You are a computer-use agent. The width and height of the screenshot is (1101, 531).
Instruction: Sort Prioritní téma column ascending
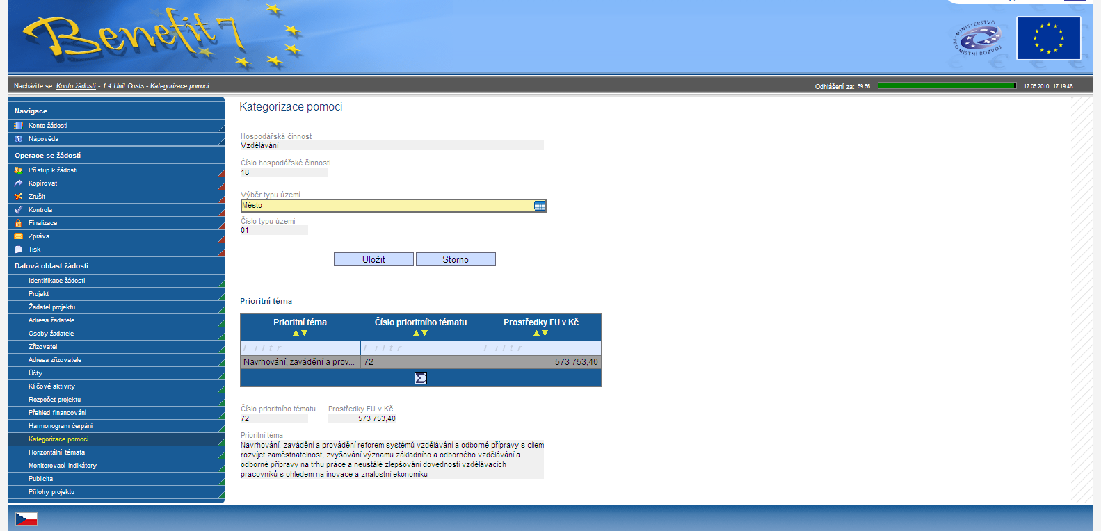point(296,333)
